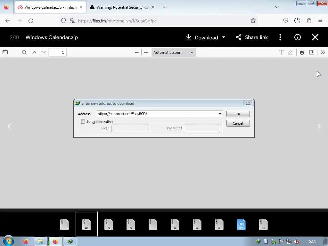Select the text annotation tool

pos(282,52)
